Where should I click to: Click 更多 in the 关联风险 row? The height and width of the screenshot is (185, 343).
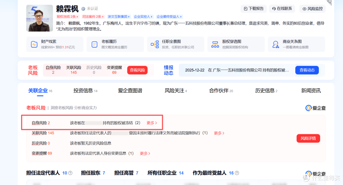pyautogui.click(x=219, y=133)
